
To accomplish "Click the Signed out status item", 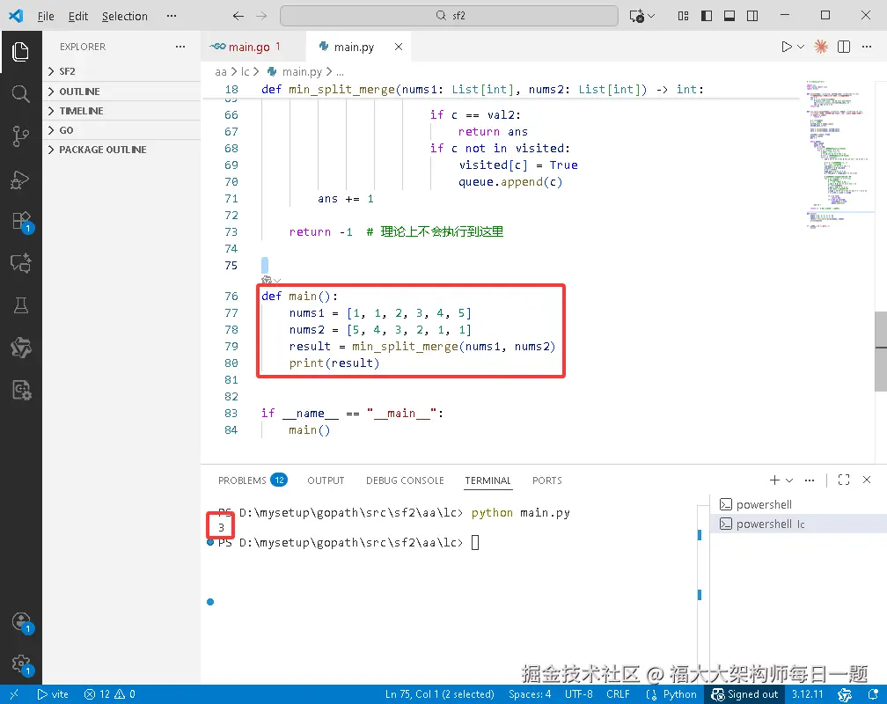I will click(744, 694).
